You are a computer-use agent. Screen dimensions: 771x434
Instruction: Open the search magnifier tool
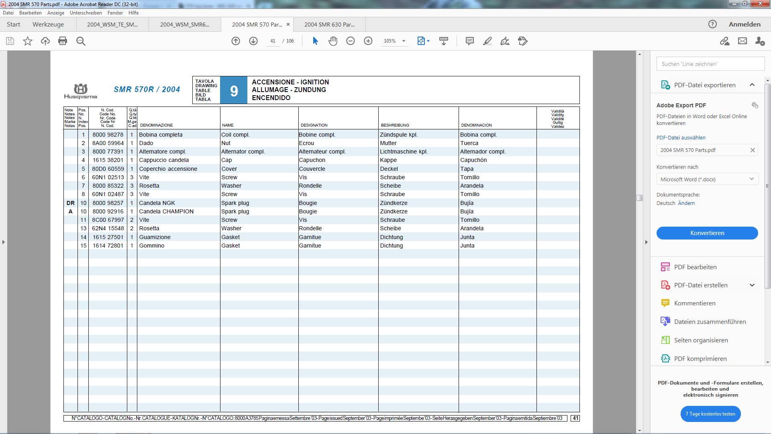point(81,41)
